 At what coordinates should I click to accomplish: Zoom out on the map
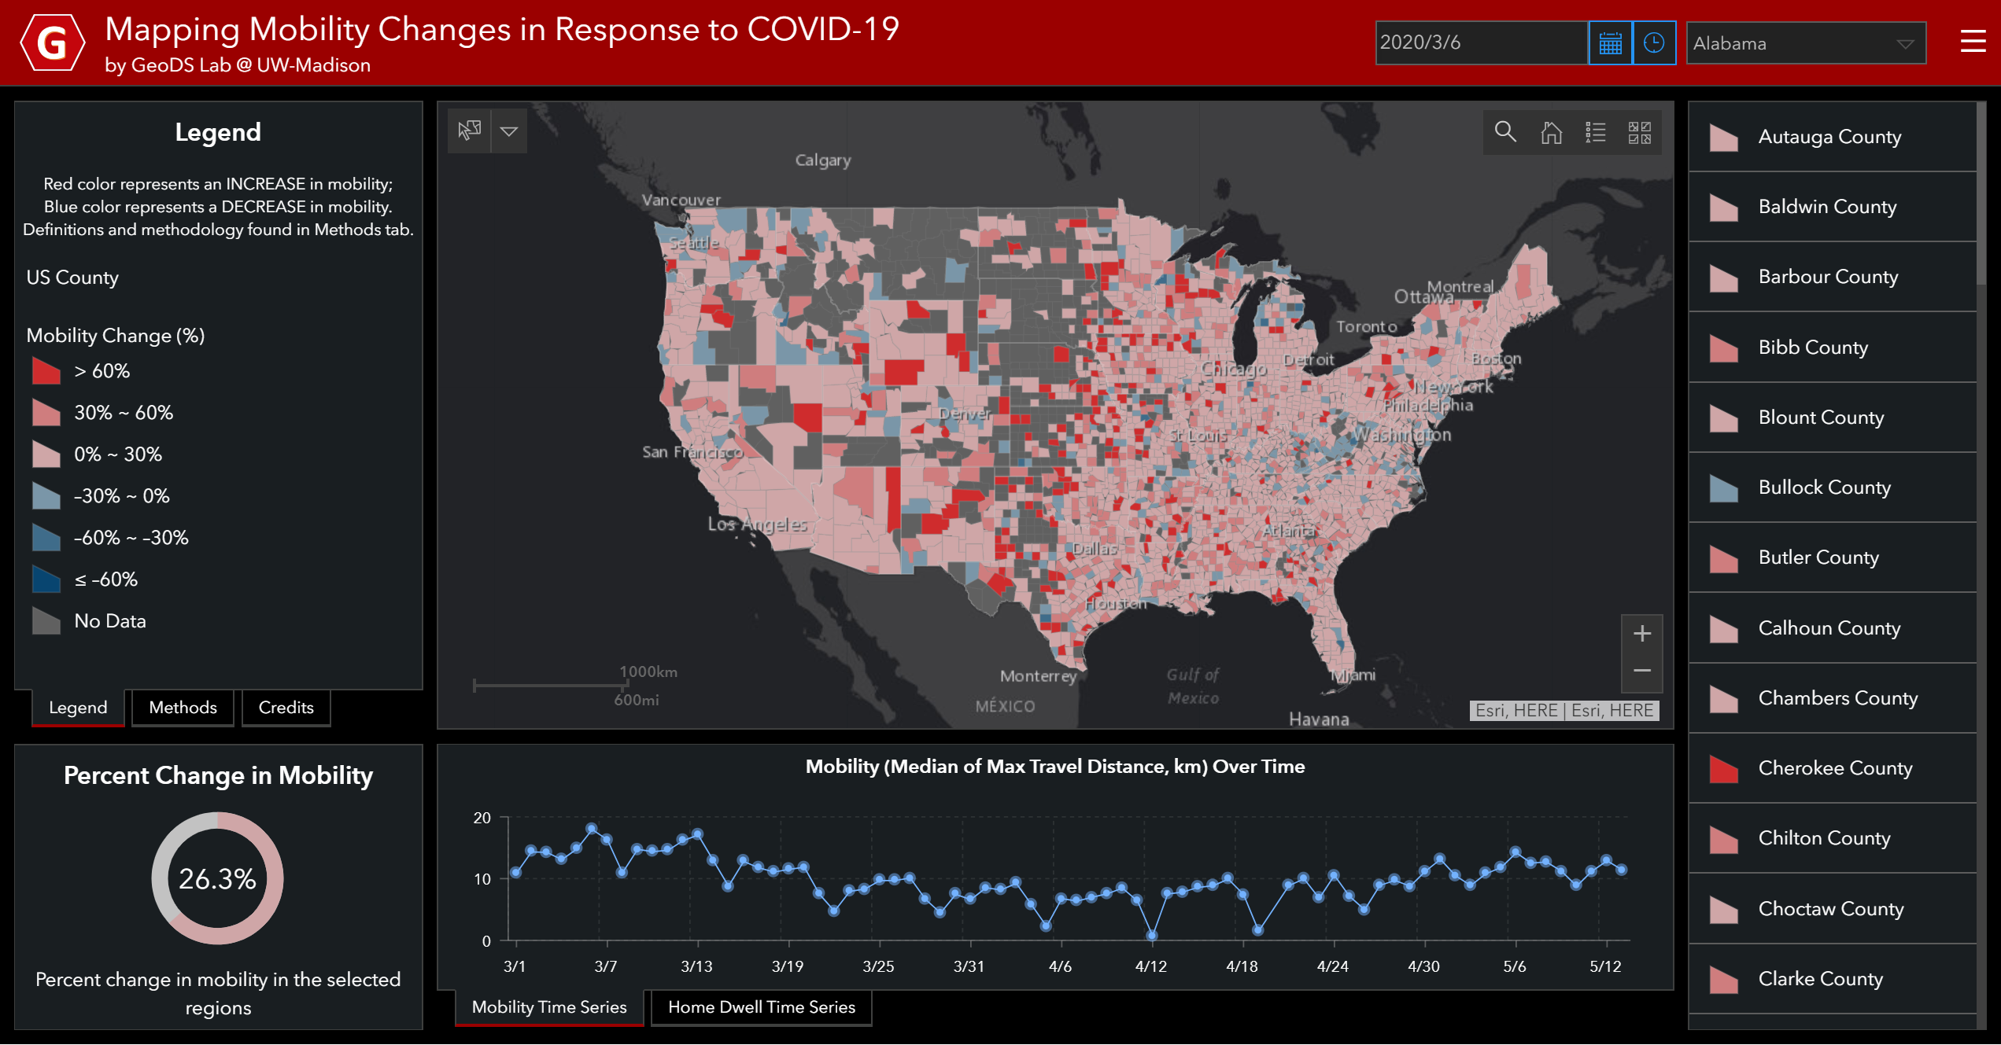tap(1641, 671)
